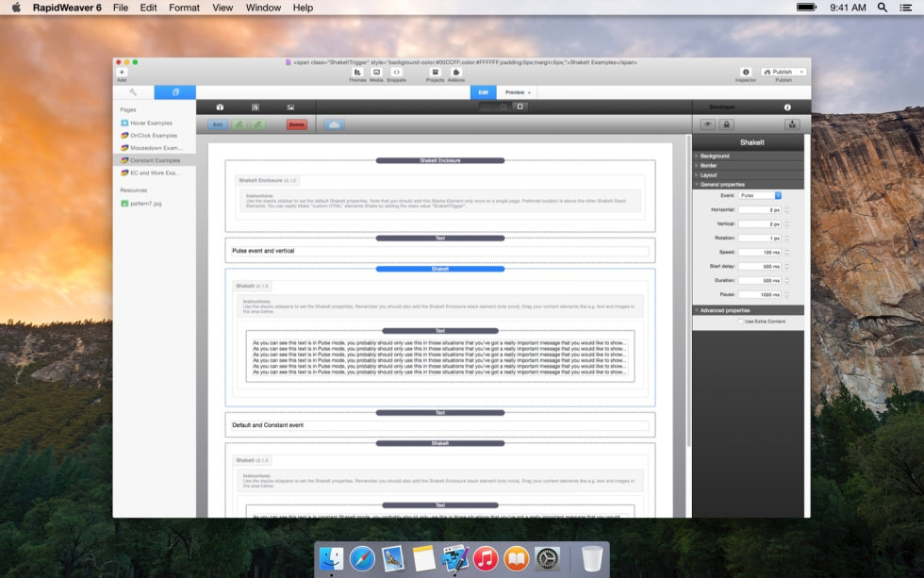Select the blue pages sidebar tab
The height and width of the screenshot is (578, 924).
[175, 92]
